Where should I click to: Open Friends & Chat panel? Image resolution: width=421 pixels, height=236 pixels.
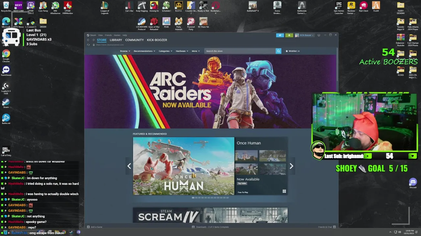327,227
